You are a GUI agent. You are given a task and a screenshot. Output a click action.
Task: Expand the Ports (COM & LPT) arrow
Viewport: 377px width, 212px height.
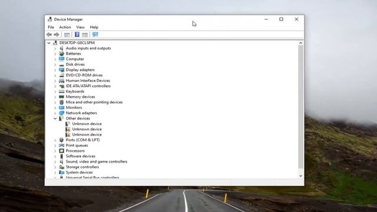coord(55,140)
